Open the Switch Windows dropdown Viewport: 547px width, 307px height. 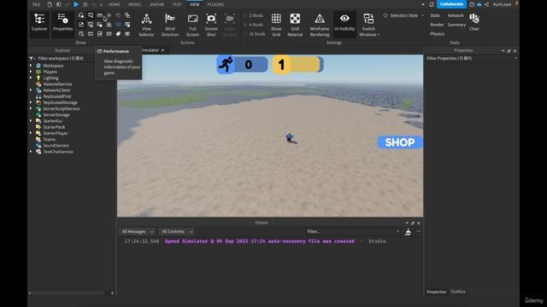coord(368,25)
